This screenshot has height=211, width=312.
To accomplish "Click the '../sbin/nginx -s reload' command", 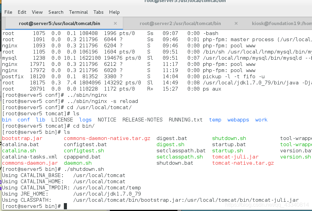I will (x=103, y=101).
